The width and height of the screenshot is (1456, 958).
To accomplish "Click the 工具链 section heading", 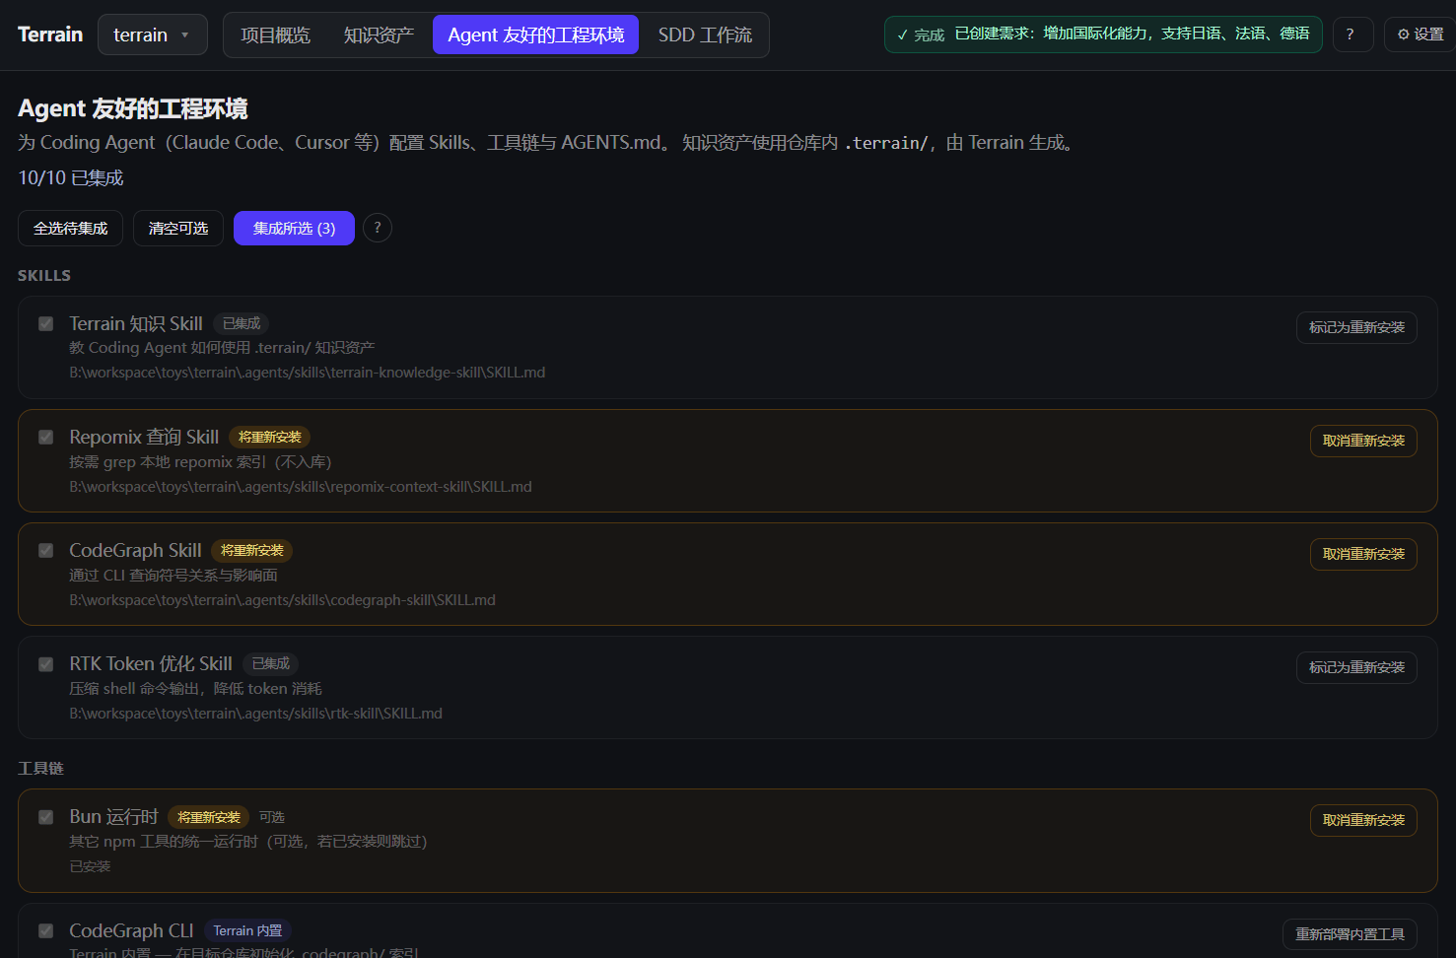I will (x=40, y=768).
